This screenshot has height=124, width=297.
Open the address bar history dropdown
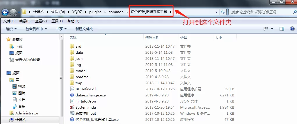(x=217, y=12)
